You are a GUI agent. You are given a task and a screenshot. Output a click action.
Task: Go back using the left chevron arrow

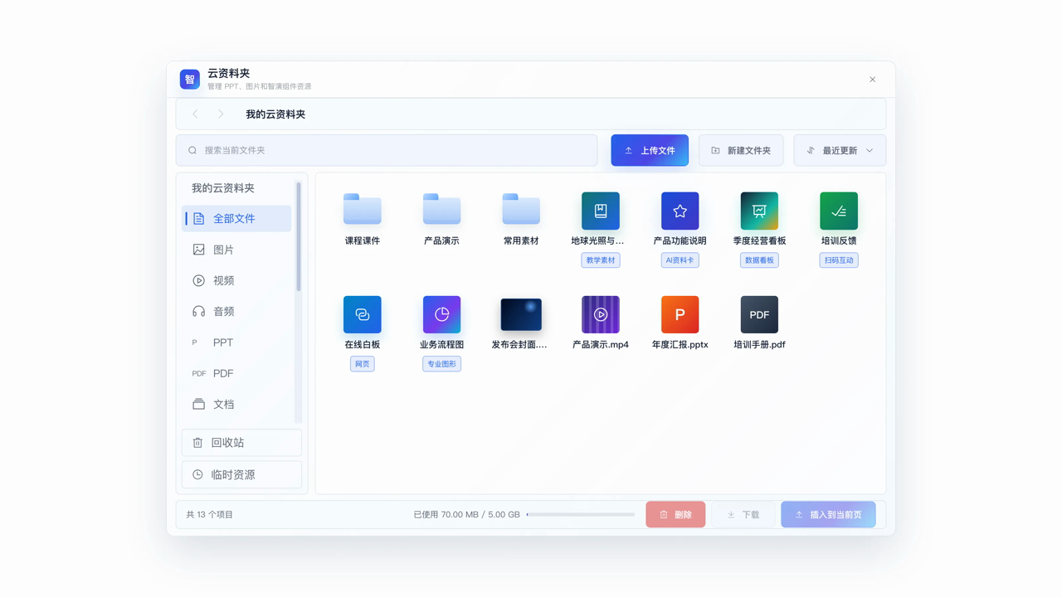[196, 114]
